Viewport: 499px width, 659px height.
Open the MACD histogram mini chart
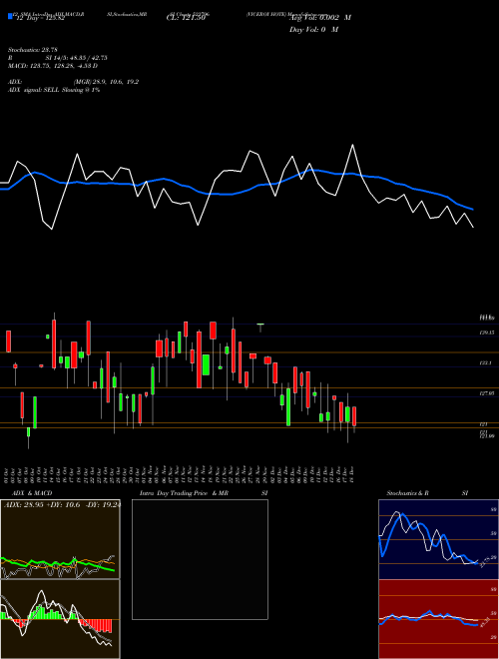[x=60, y=619]
